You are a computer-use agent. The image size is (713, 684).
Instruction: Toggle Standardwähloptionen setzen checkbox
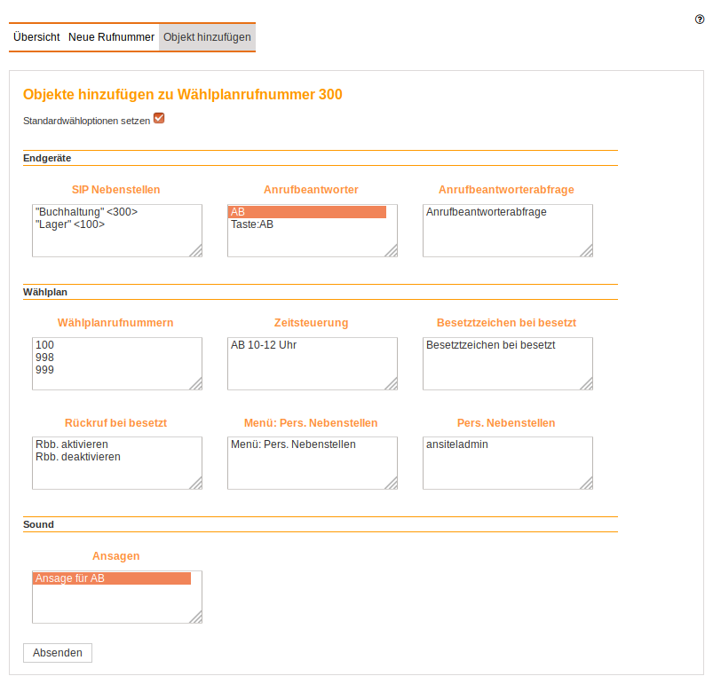click(x=159, y=118)
